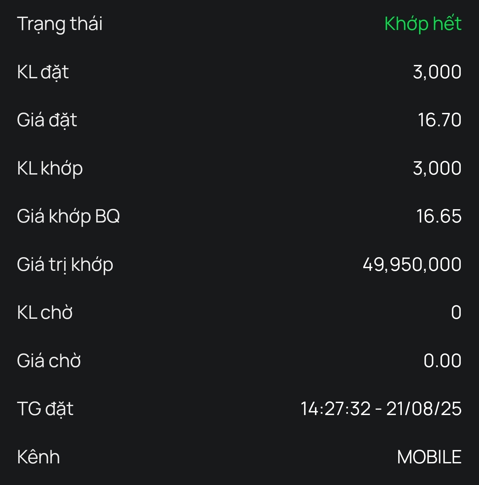Tap the 'MOBILE' channel value

coord(429,457)
